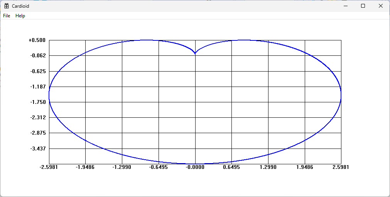
Task: Open the Help menu
Action: pos(20,16)
